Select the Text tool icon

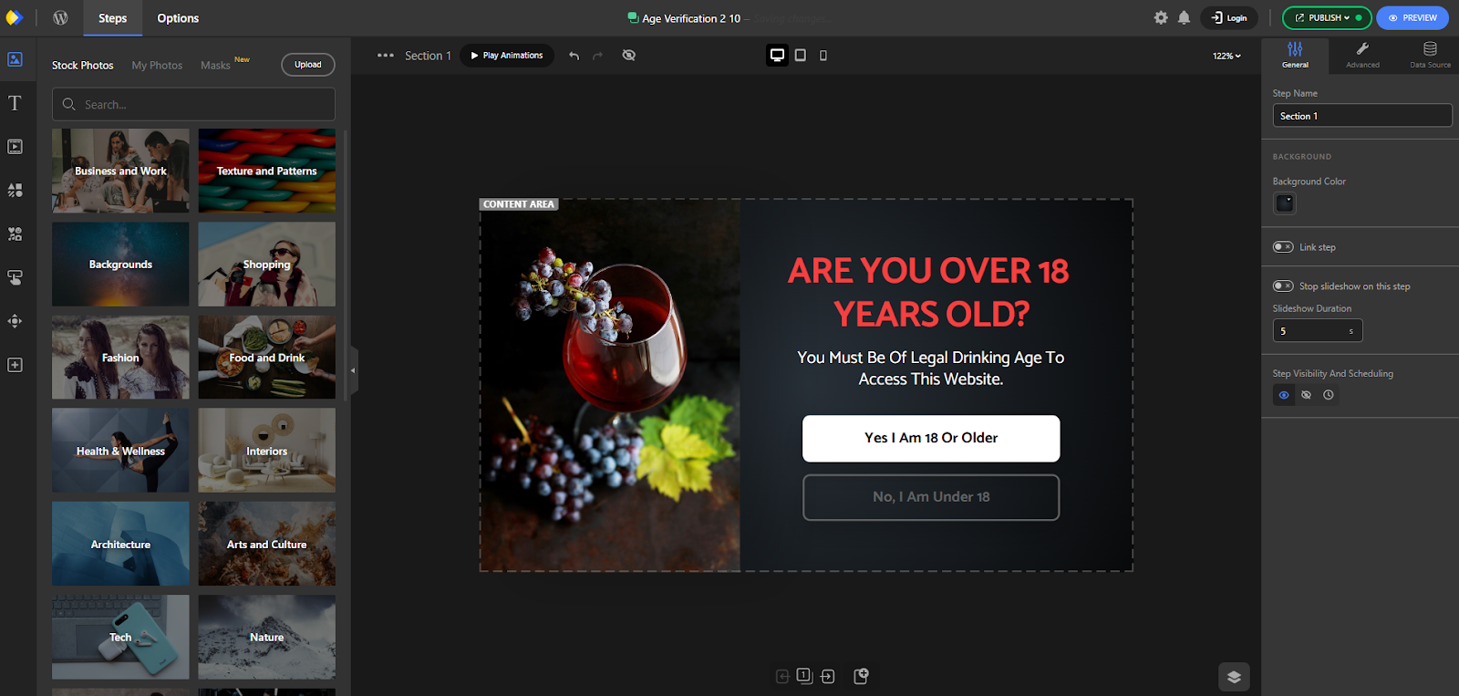[15, 103]
